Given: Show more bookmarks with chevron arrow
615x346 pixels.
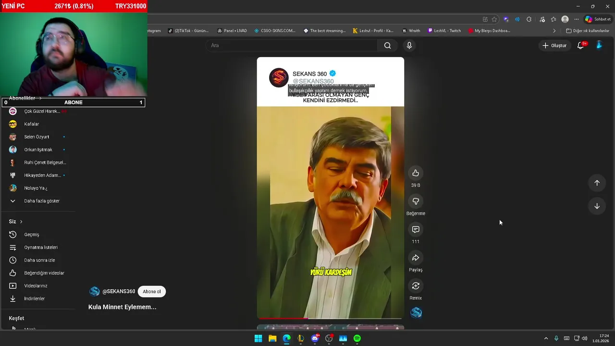Looking at the screenshot, I should click(x=554, y=31).
